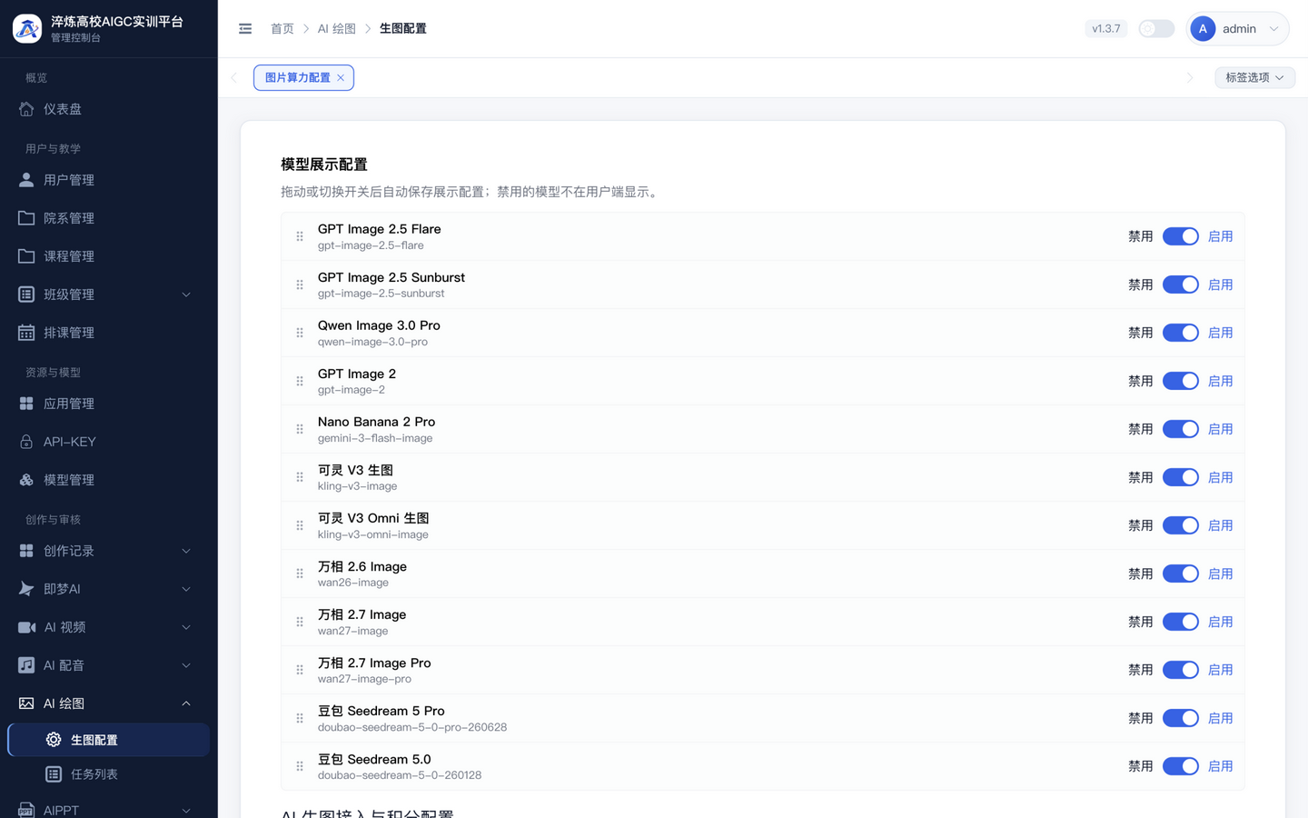Screen dimensions: 1308x818
Task: Open 用户管理 via its person icon
Action: pos(26,180)
